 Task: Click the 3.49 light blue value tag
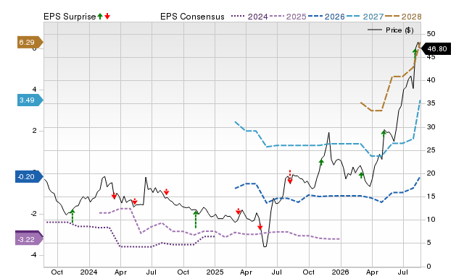30,100
